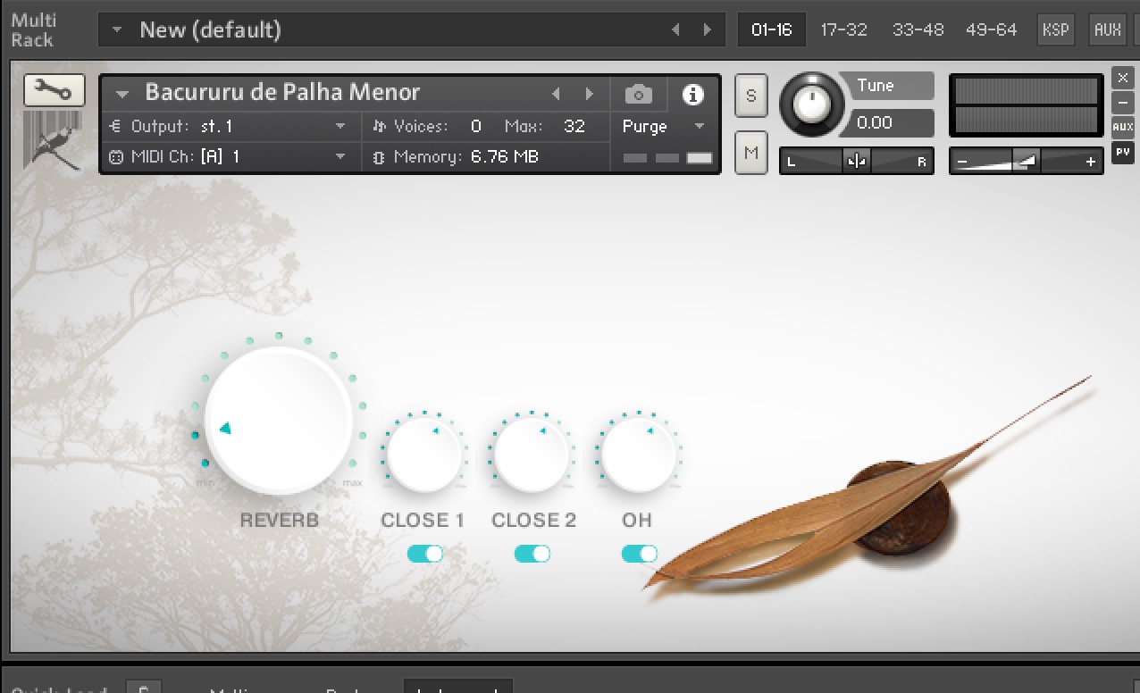Switch to rack page 17-32
1140x693 pixels.
click(843, 29)
